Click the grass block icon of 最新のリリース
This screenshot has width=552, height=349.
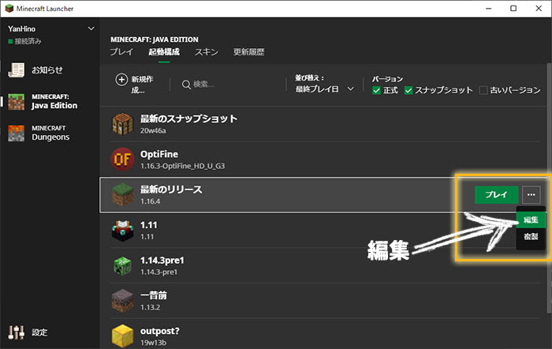(122, 194)
